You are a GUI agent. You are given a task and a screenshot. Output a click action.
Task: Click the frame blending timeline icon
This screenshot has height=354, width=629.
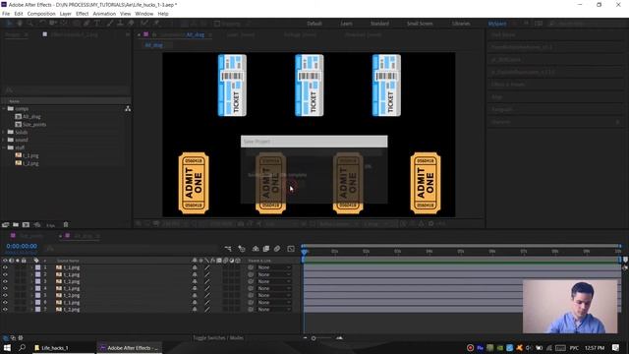click(266, 249)
